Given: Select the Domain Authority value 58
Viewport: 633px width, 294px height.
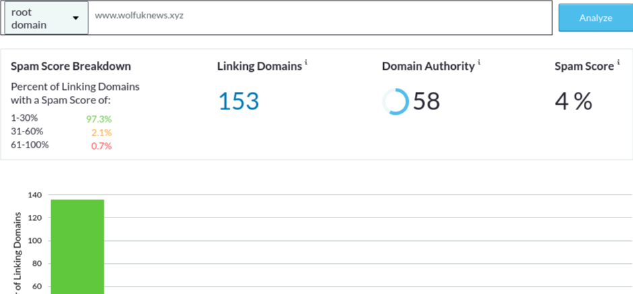Looking at the screenshot, I should pos(426,101).
